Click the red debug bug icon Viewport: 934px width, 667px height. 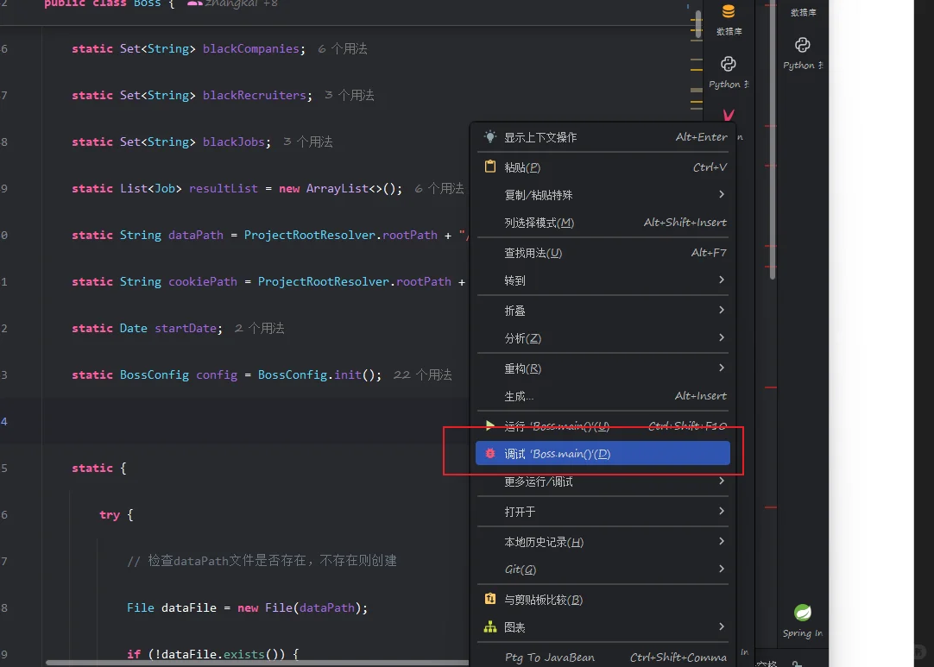coord(489,453)
